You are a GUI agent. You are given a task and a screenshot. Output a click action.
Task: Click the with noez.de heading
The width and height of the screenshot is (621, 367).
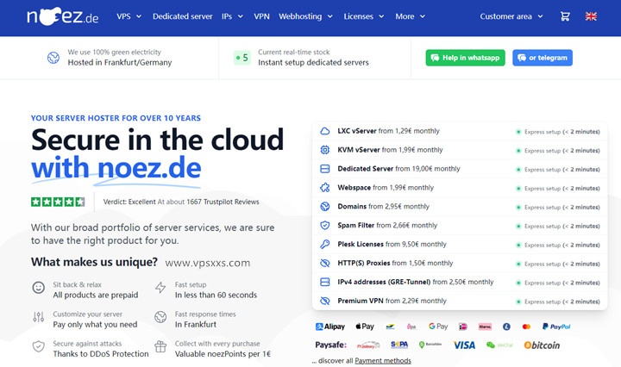pyautogui.click(x=116, y=168)
